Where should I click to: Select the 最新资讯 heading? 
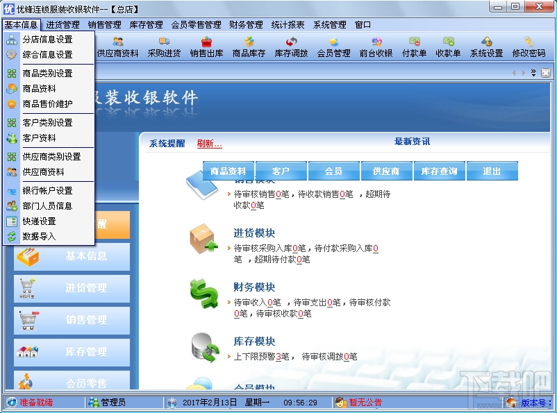(412, 142)
